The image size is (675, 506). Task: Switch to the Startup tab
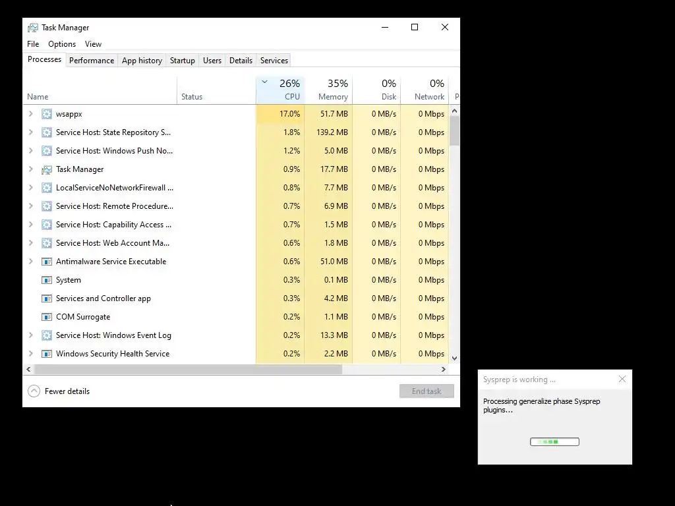coord(182,61)
